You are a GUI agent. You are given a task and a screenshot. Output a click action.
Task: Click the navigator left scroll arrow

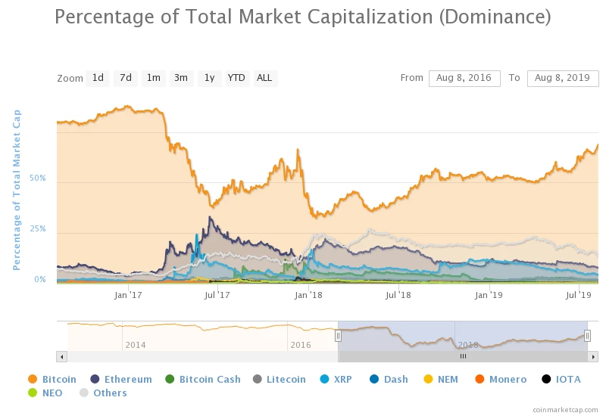pyautogui.click(x=62, y=355)
